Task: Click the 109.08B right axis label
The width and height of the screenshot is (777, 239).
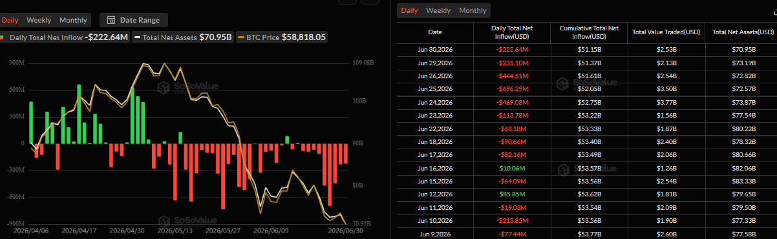Action: pyautogui.click(x=363, y=63)
